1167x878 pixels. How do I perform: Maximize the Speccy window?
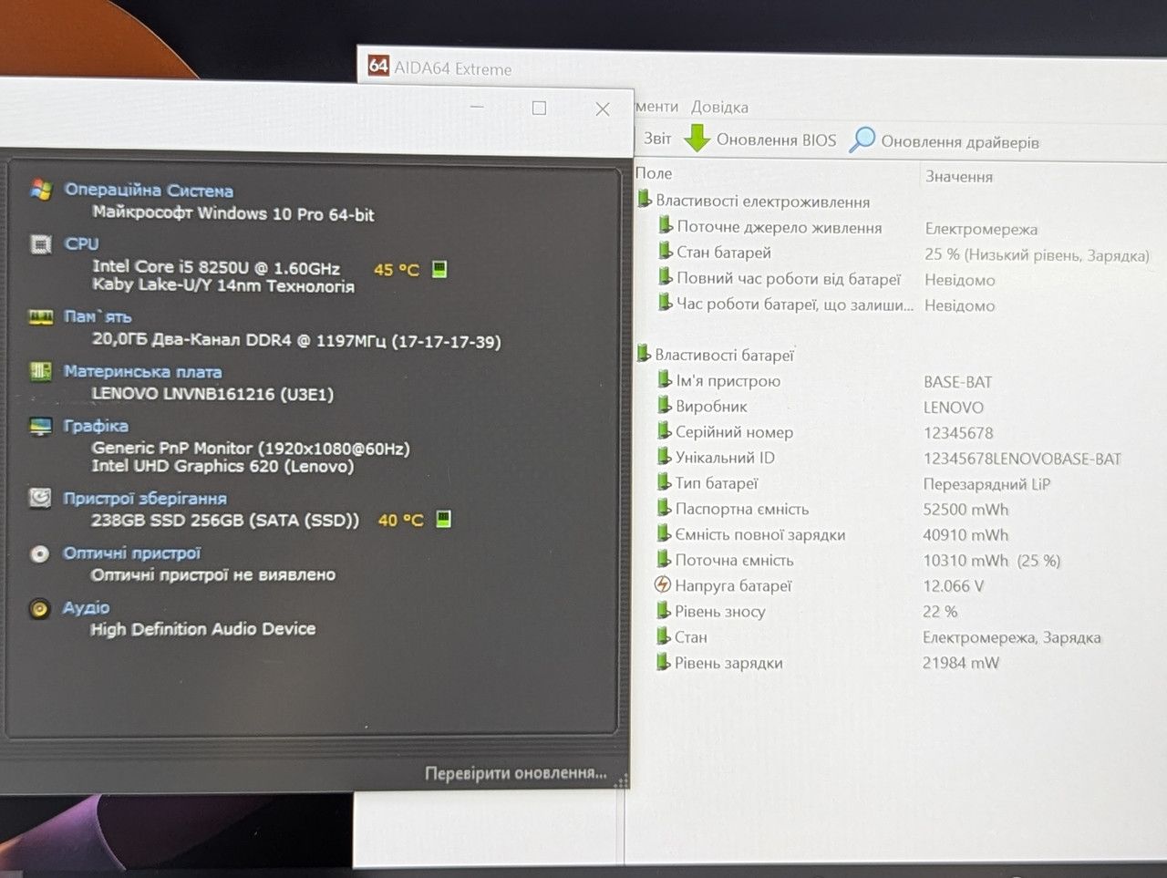tap(539, 108)
